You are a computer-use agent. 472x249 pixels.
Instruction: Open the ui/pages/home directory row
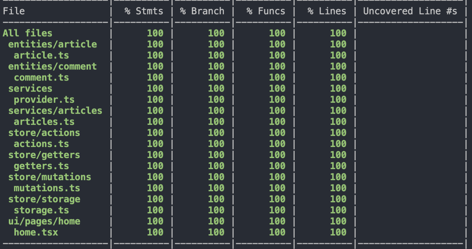coord(45,221)
